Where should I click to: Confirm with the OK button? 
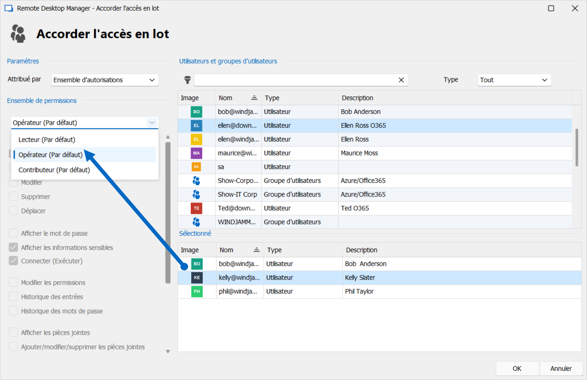[x=517, y=369]
